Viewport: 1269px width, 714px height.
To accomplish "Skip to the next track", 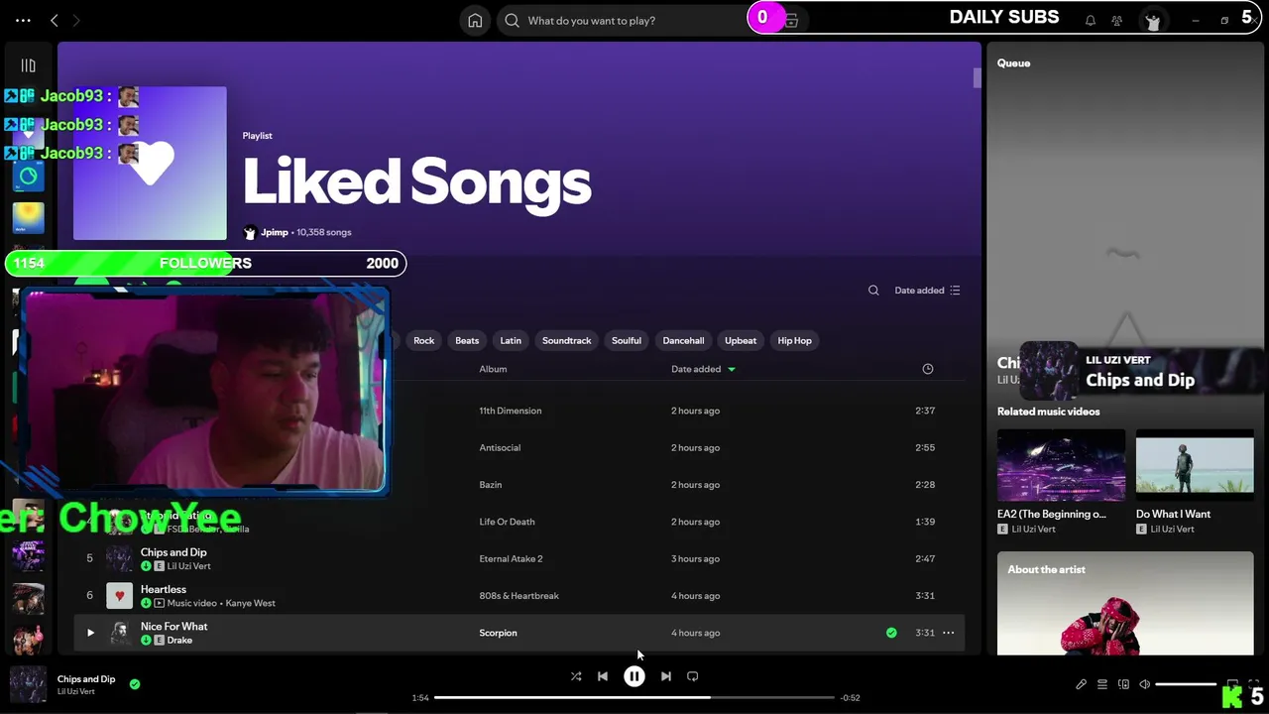I will 666,676.
